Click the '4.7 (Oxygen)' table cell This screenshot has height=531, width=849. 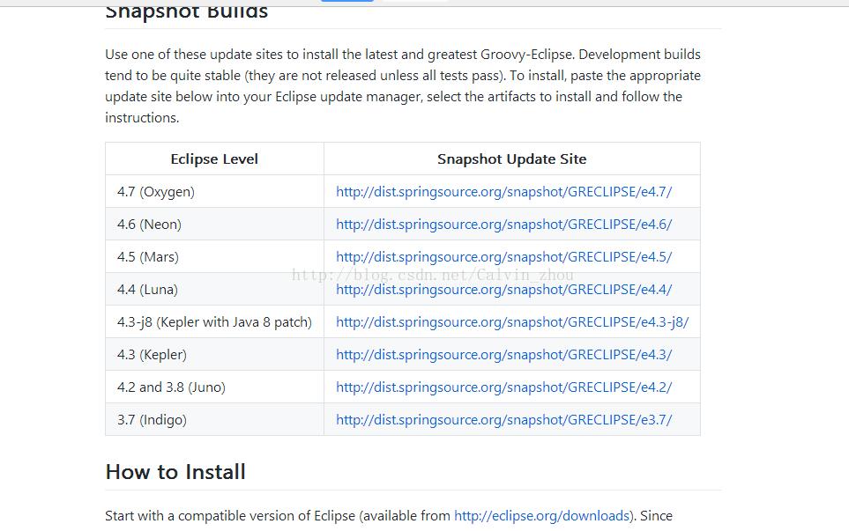214,191
